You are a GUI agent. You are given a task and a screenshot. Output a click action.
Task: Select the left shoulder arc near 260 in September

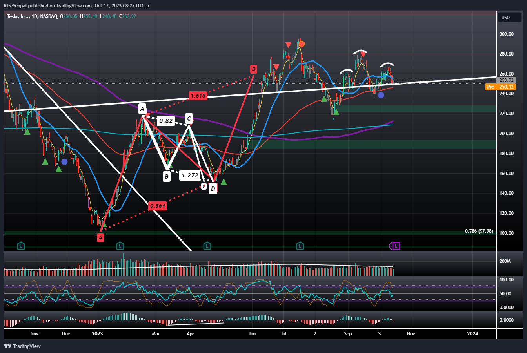click(346, 71)
